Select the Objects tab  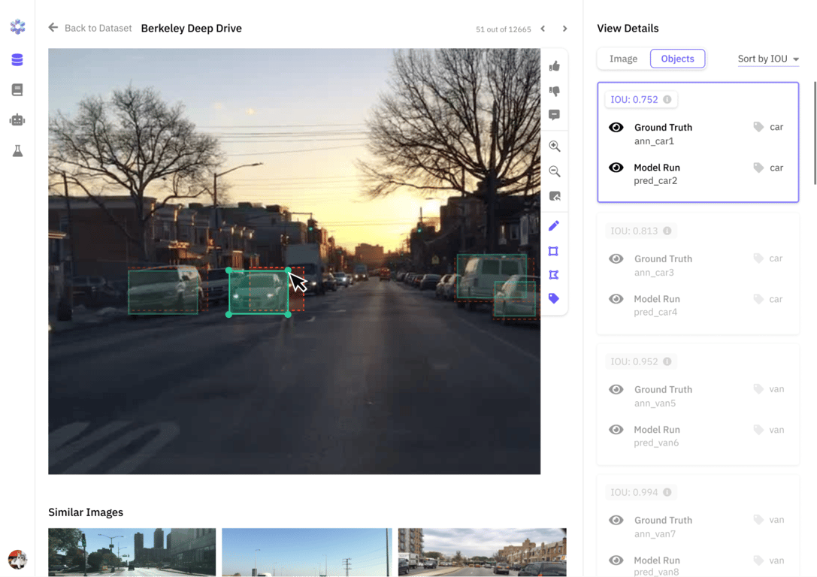[x=677, y=59]
